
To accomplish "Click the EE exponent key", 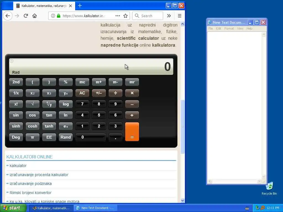I will coord(49,137).
